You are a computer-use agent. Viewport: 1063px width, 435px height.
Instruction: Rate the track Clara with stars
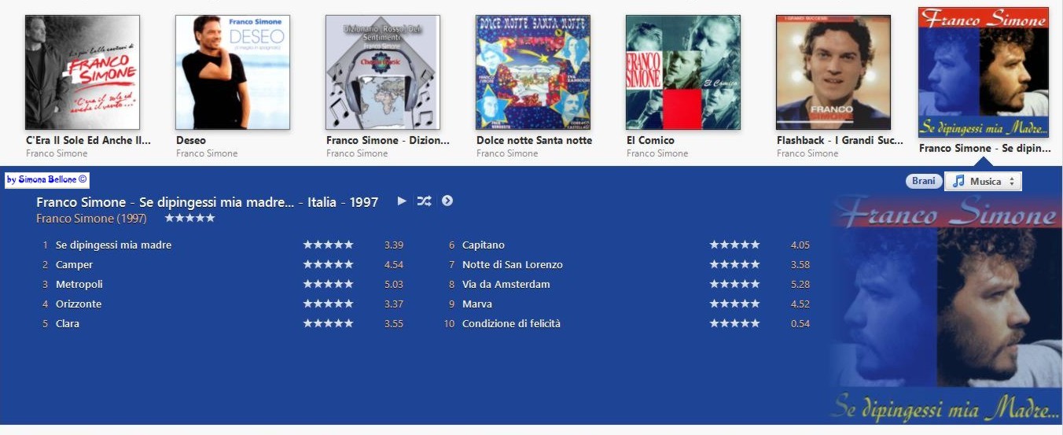328,323
